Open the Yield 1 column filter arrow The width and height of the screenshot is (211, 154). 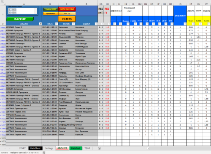pos(193,24)
